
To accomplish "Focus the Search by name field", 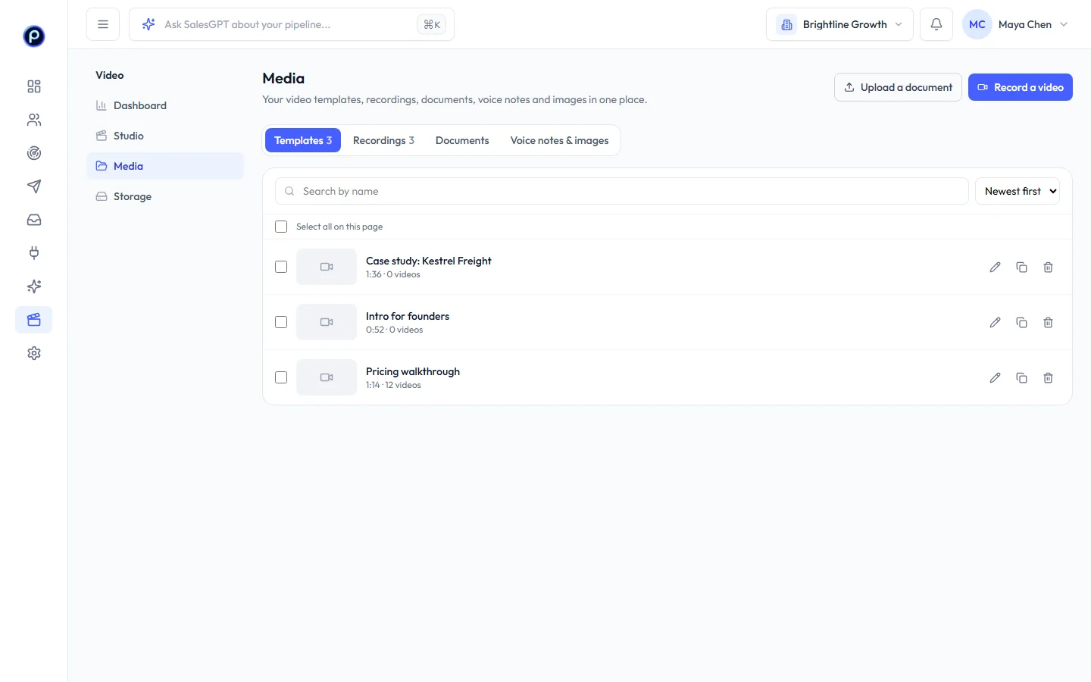I will (x=621, y=191).
